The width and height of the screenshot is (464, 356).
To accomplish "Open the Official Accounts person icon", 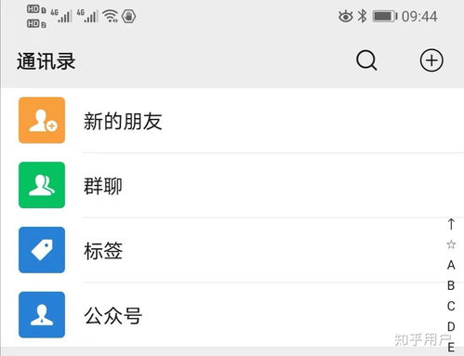I will tap(42, 314).
